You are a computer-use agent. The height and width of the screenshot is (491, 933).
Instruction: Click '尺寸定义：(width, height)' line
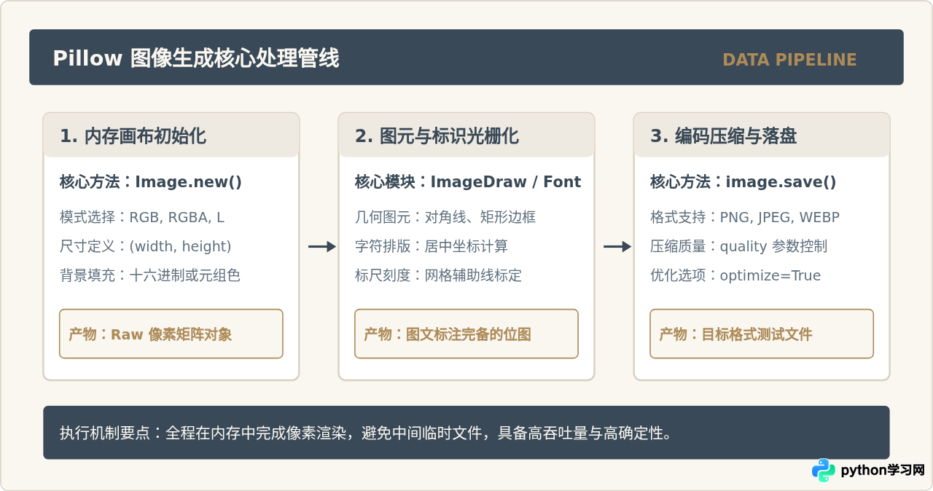point(146,246)
